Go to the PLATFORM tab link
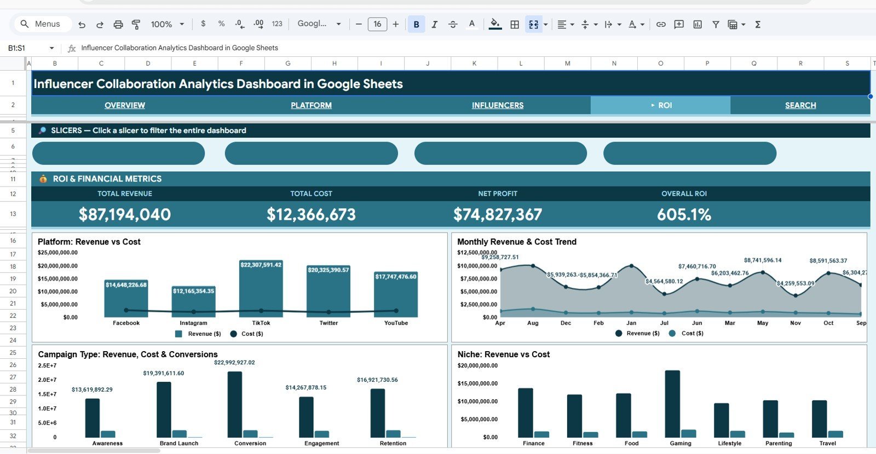Screen dimensions: 876x454 tap(311, 105)
